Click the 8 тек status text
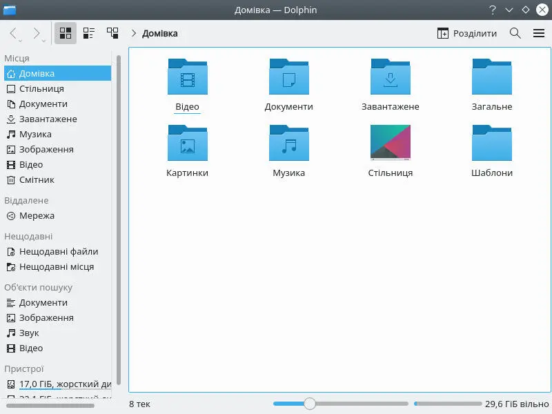The height and width of the screenshot is (414, 552). (x=140, y=404)
